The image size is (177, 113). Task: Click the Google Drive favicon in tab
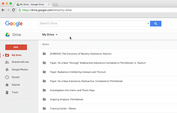(x=18, y=4)
